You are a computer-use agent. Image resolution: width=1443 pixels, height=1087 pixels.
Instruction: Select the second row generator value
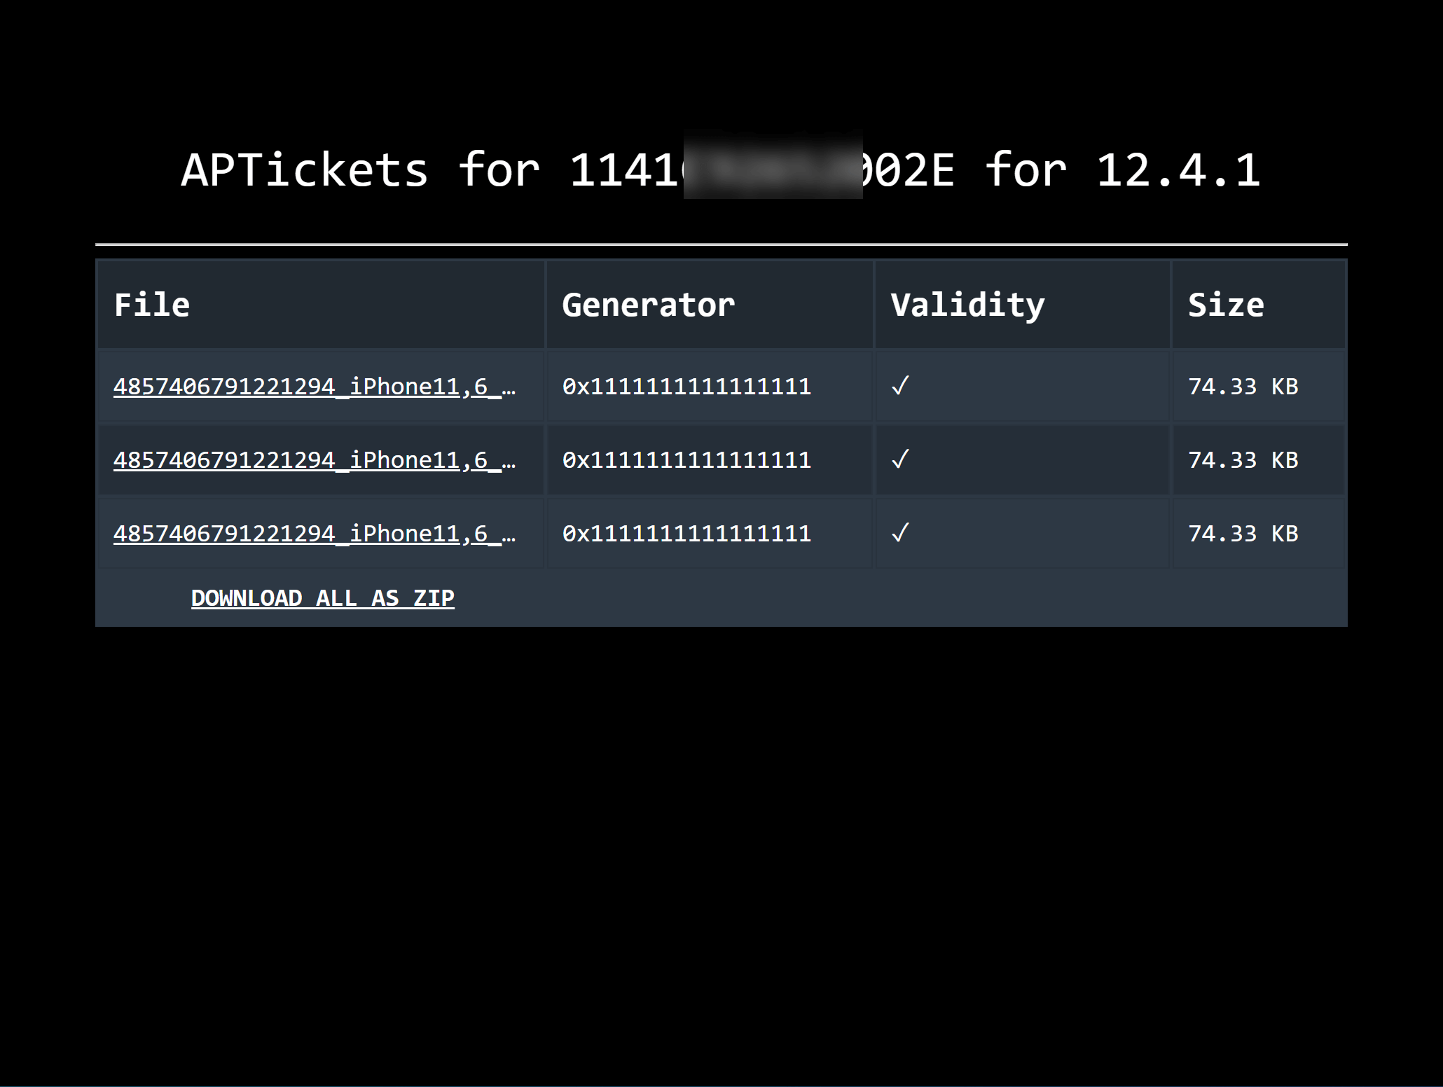point(686,460)
